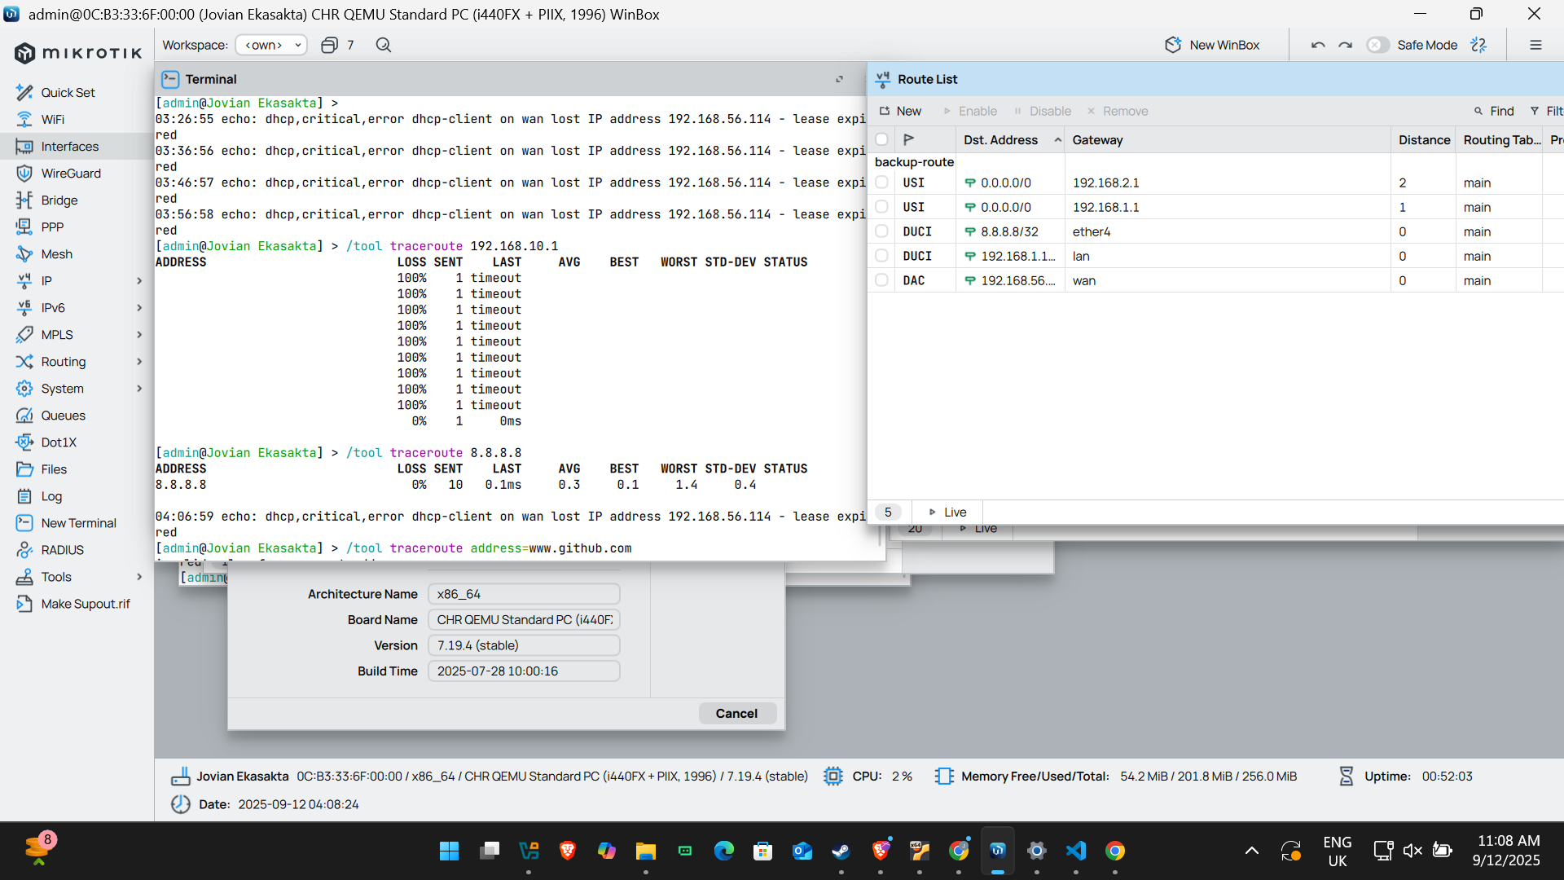Viewport: 1564px width, 880px height.
Task: Open the PPP section
Action: tap(52, 227)
